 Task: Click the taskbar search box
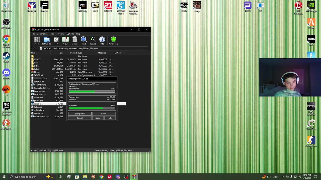pyautogui.click(x=32, y=177)
